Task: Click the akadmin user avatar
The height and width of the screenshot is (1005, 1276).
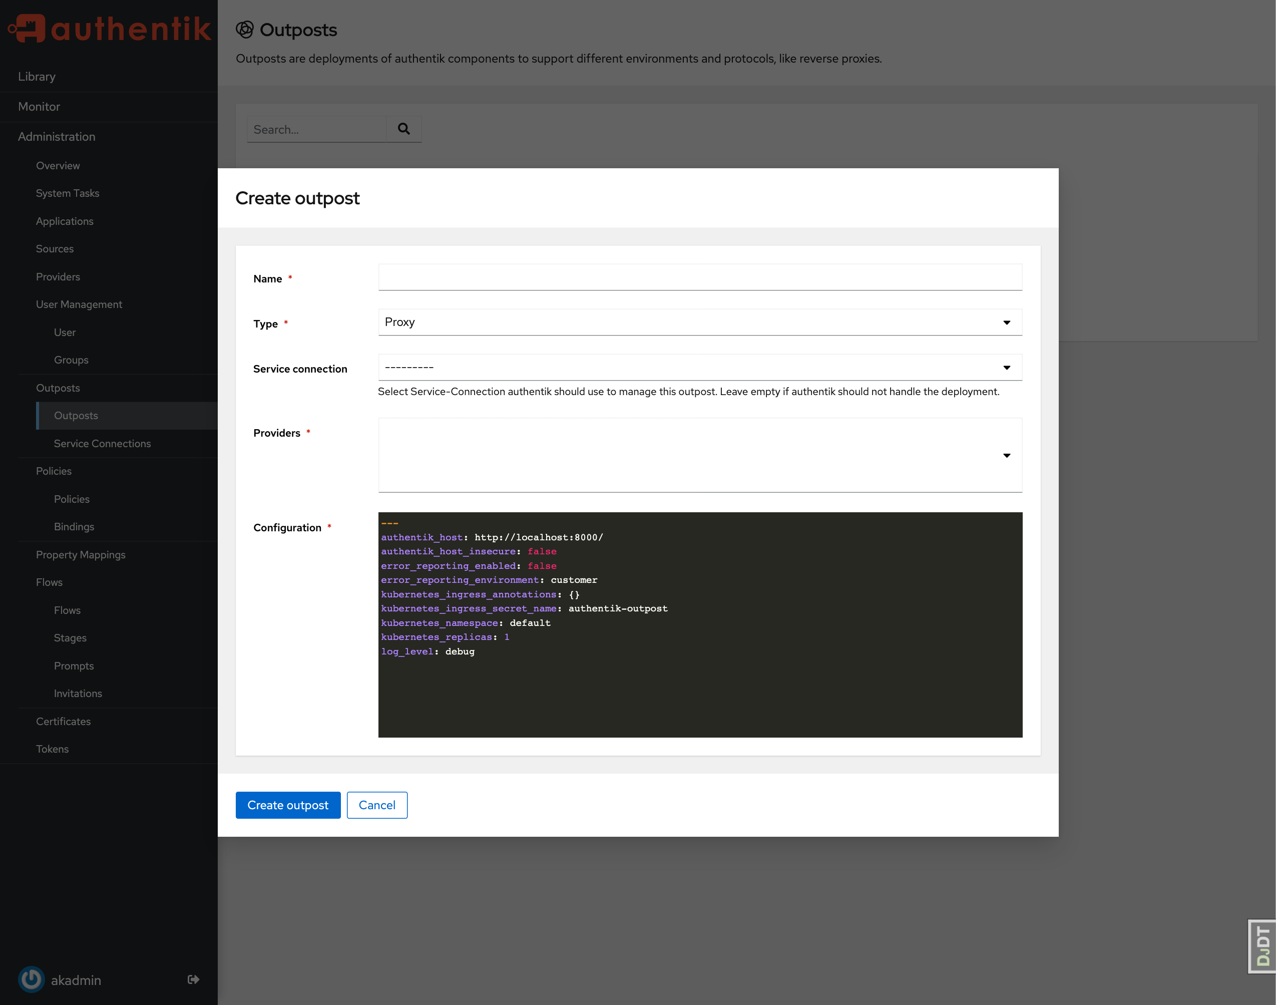Action: pos(31,979)
